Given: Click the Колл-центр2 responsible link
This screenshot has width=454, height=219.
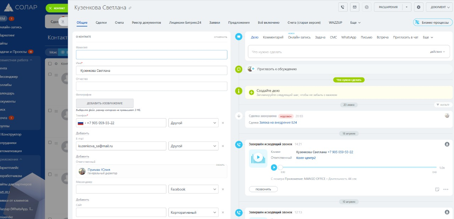Looking at the screenshot, I should coord(306,158).
